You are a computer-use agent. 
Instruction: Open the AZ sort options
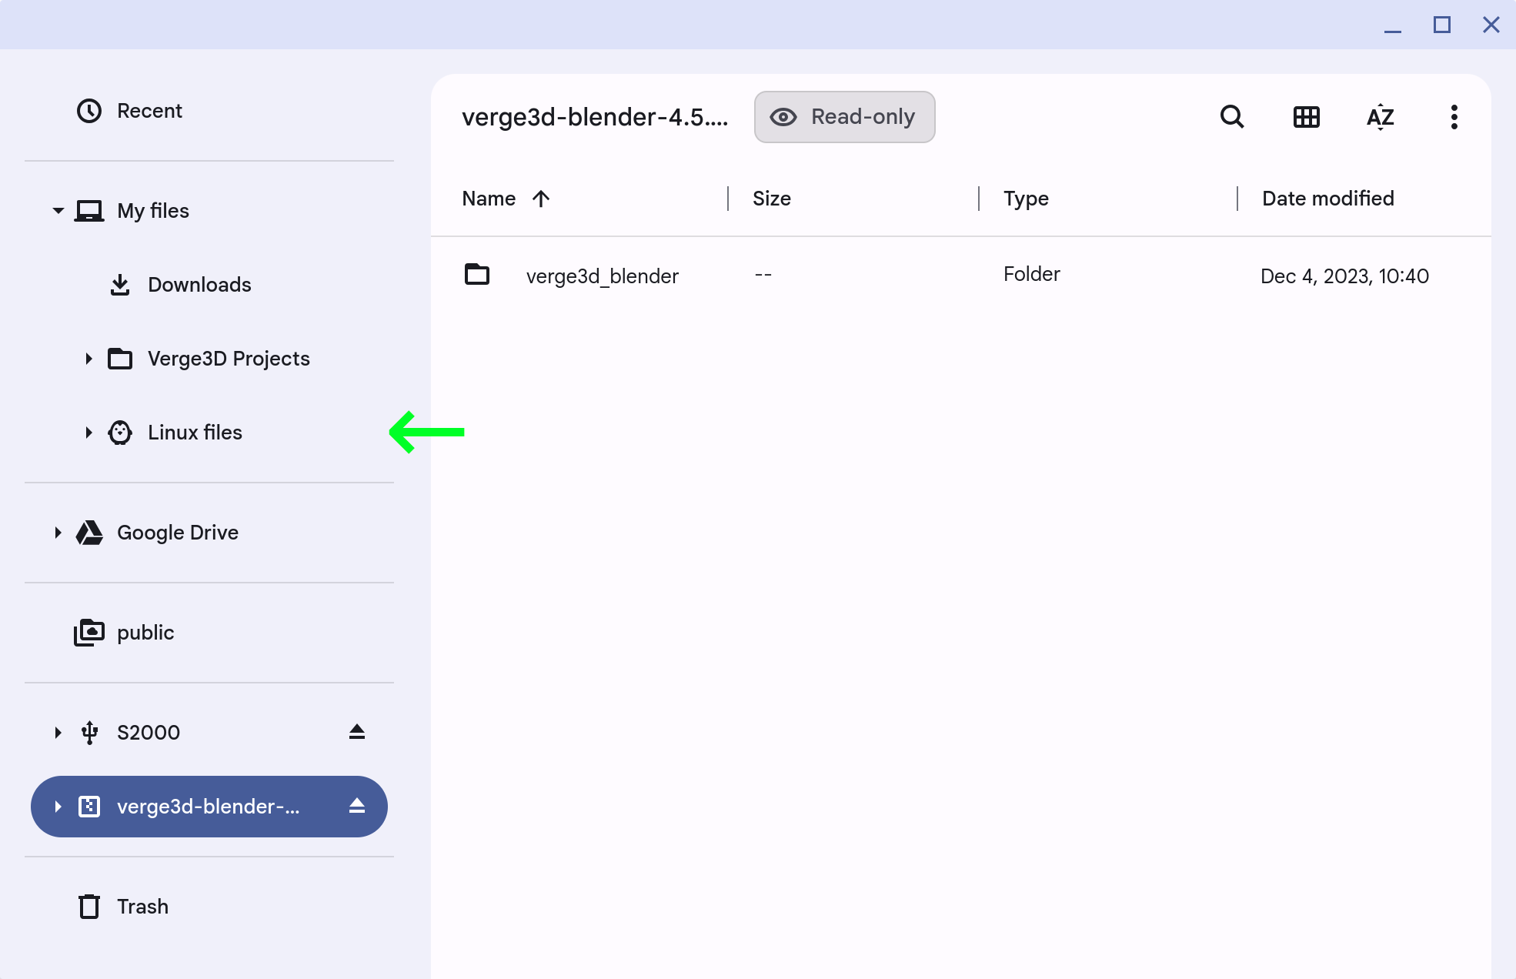pyautogui.click(x=1380, y=117)
